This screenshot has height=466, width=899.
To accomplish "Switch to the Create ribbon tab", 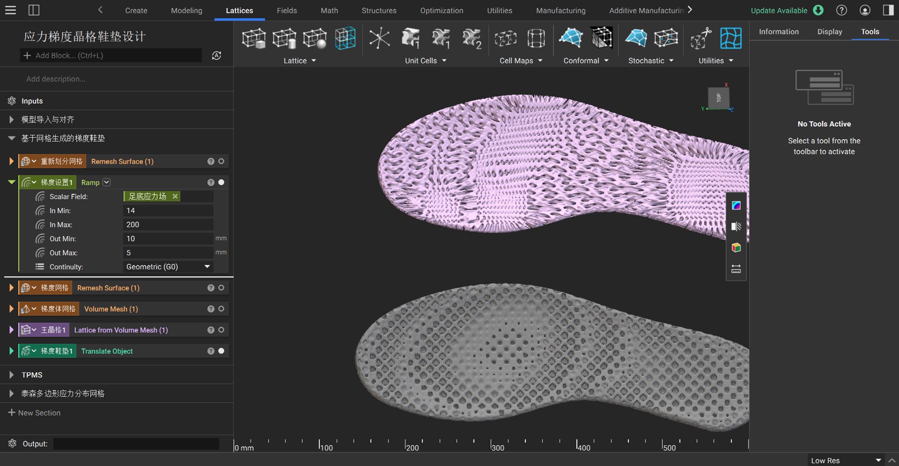I will [x=136, y=10].
